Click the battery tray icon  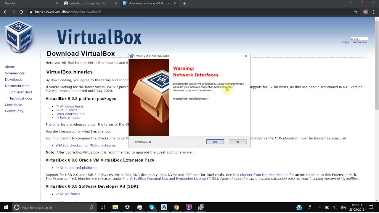click(327, 207)
